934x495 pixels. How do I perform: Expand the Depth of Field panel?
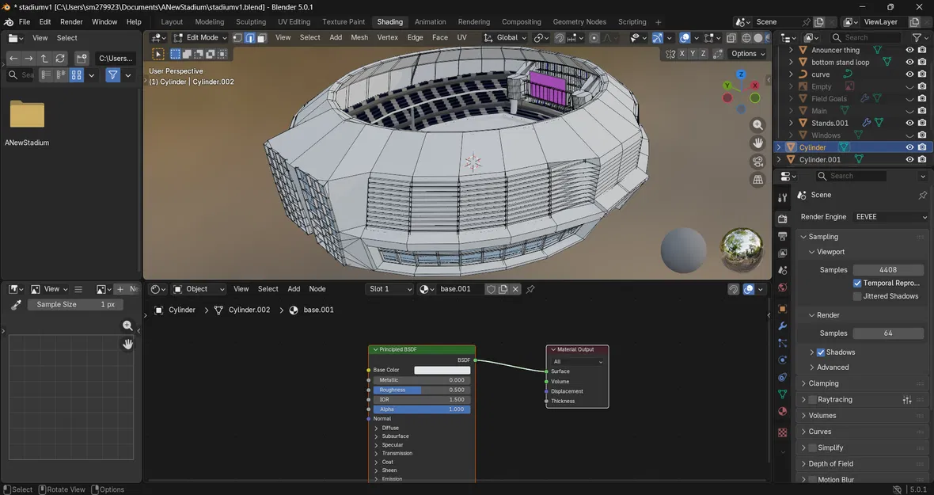coord(830,463)
